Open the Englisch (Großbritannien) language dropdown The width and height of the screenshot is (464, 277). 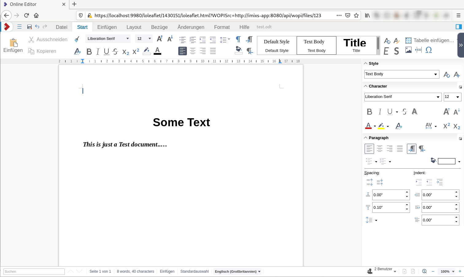point(238,271)
